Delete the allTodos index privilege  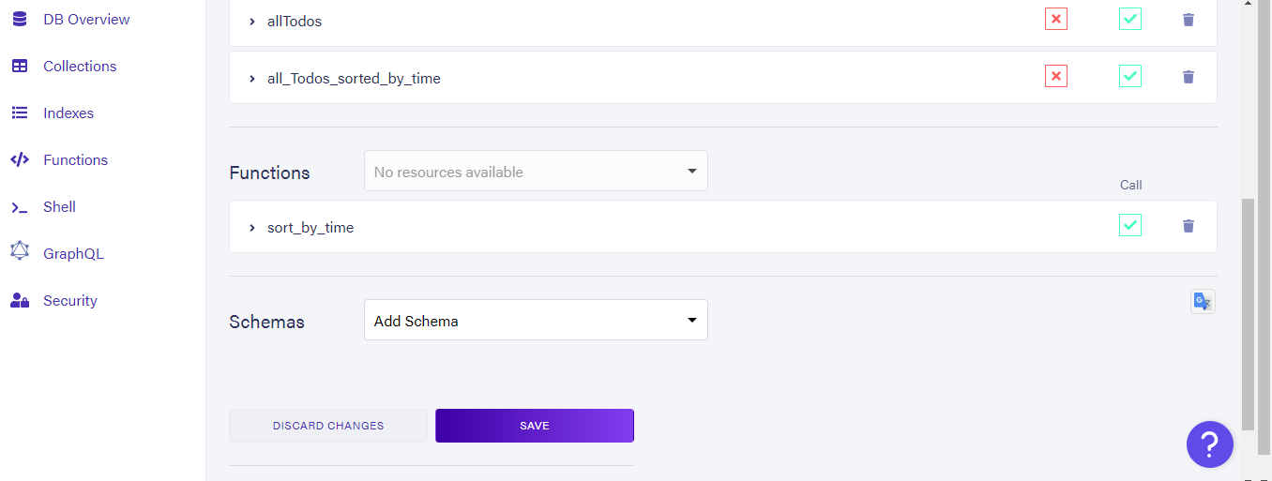coord(1189,20)
